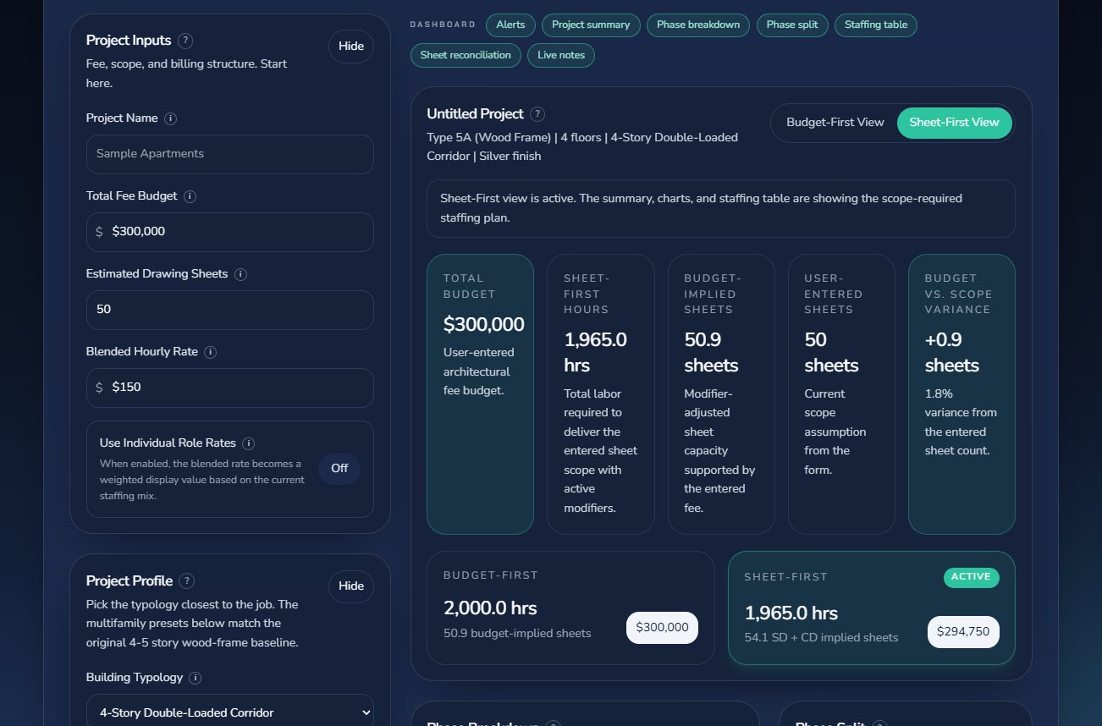
Task: Show info for Estimated Drawing Sheets
Action: pyautogui.click(x=240, y=274)
